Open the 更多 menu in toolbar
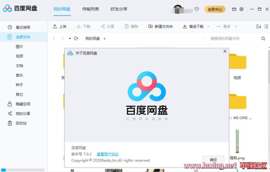 click(223, 26)
